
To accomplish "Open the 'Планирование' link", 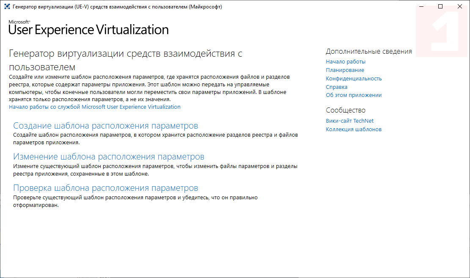I will tap(345, 70).
